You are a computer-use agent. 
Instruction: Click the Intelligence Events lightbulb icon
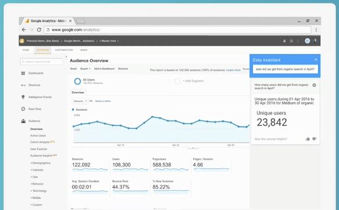pyautogui.click(x=23, y=97)
